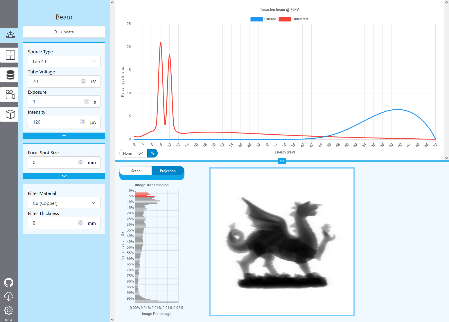Select the None normalization option
This screenshot has height=322, width=449.
pyautogui.click(x=127, y=153)
